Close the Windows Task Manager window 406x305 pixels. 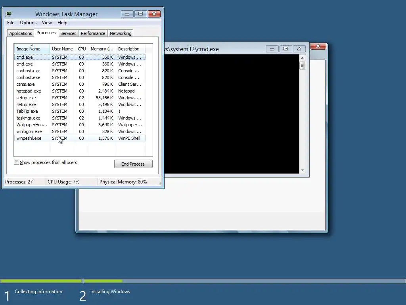pos(154,14)
